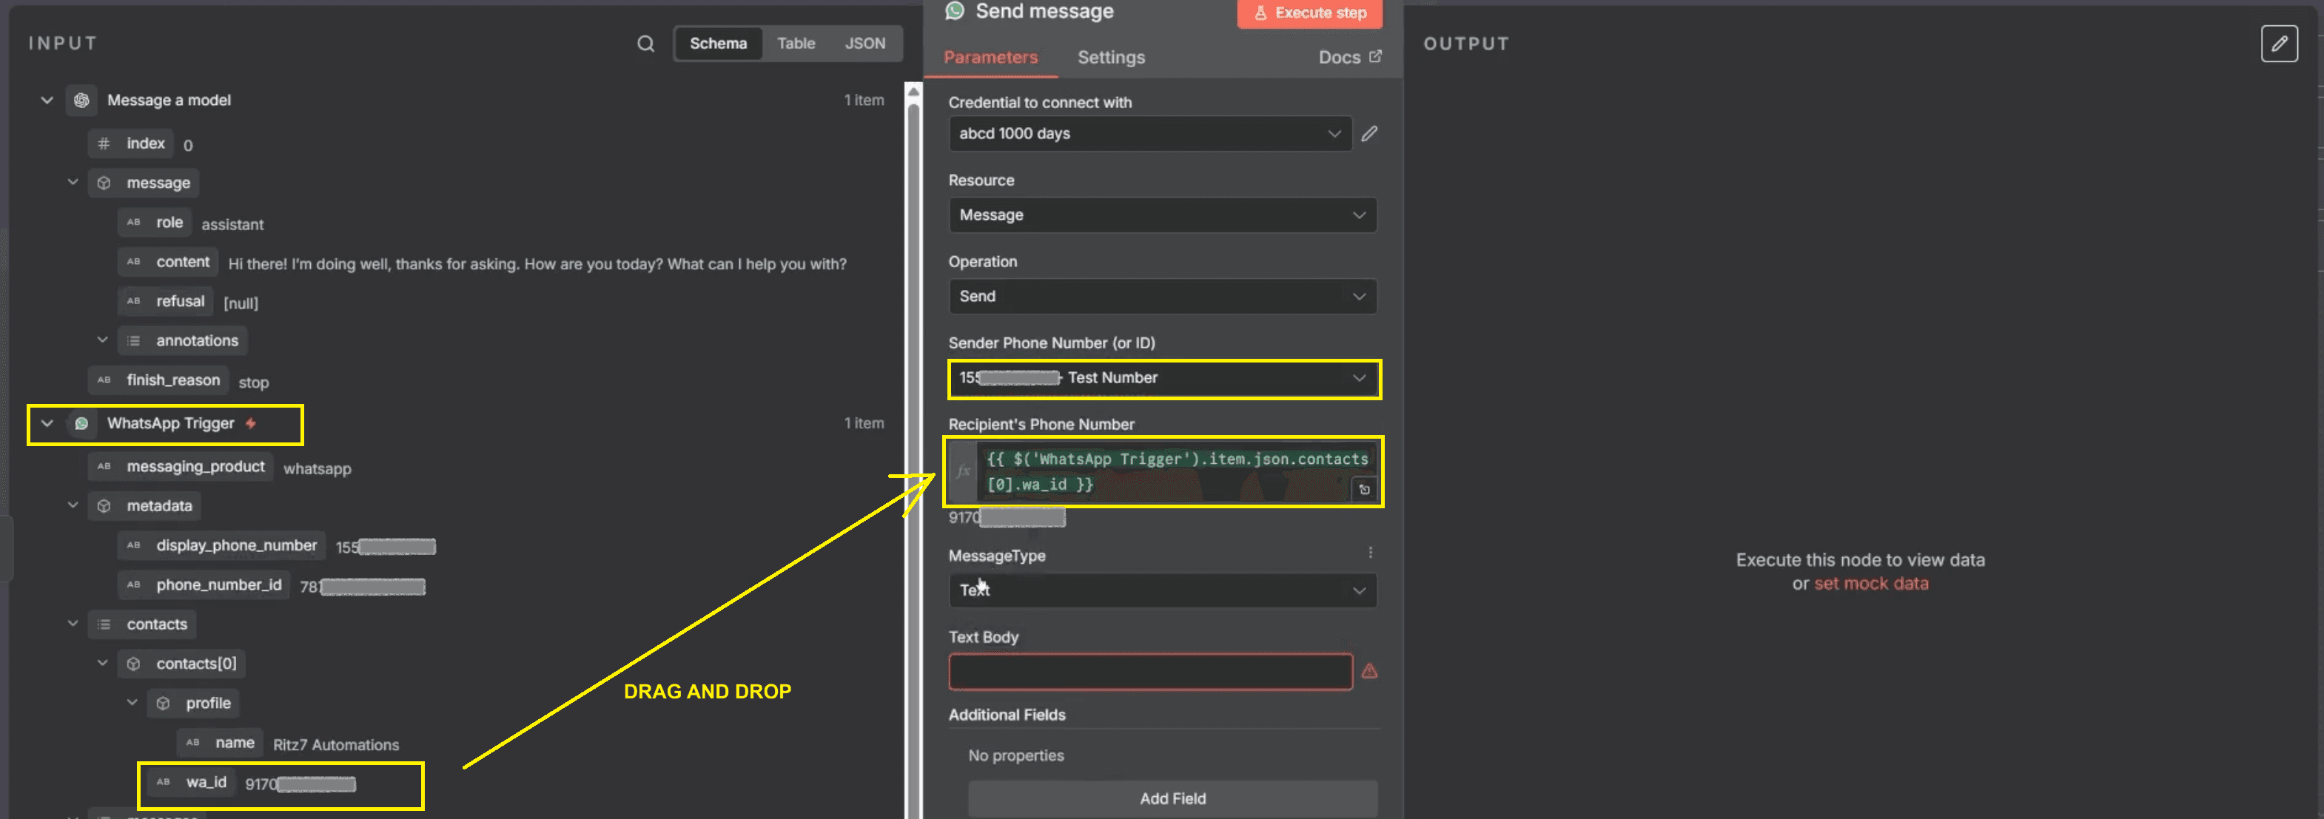Switch the input view to Table
The image size is (2324, 819).
pos(795,44)
